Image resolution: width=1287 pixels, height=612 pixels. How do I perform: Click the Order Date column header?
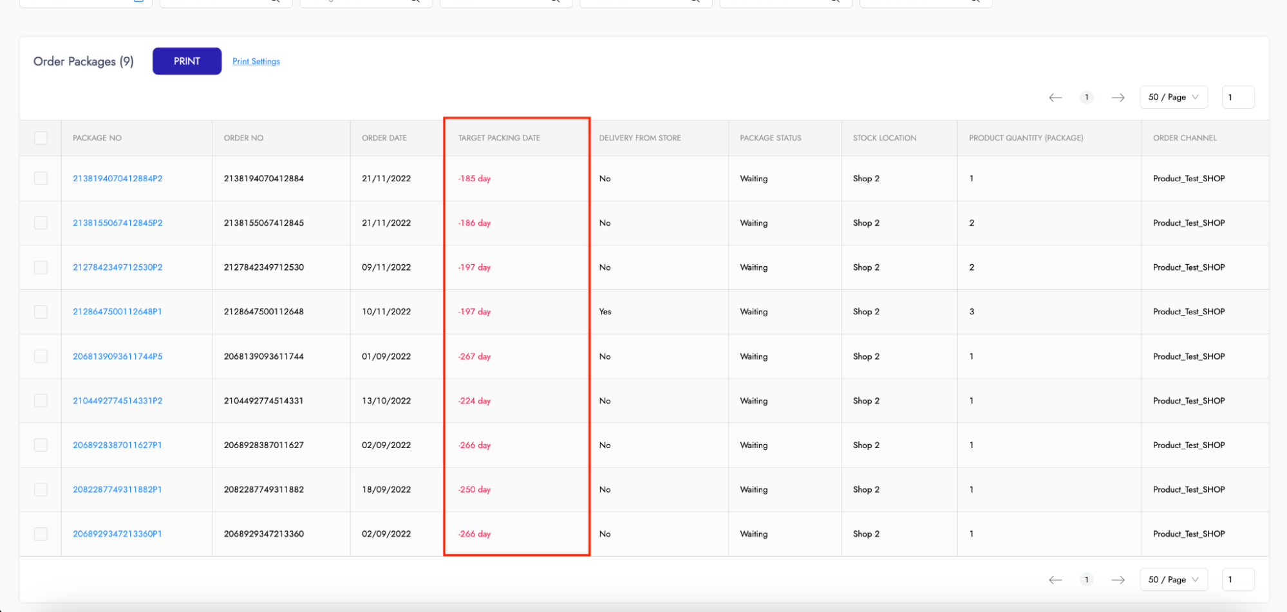pyautogui.click(x=384, y=138)
